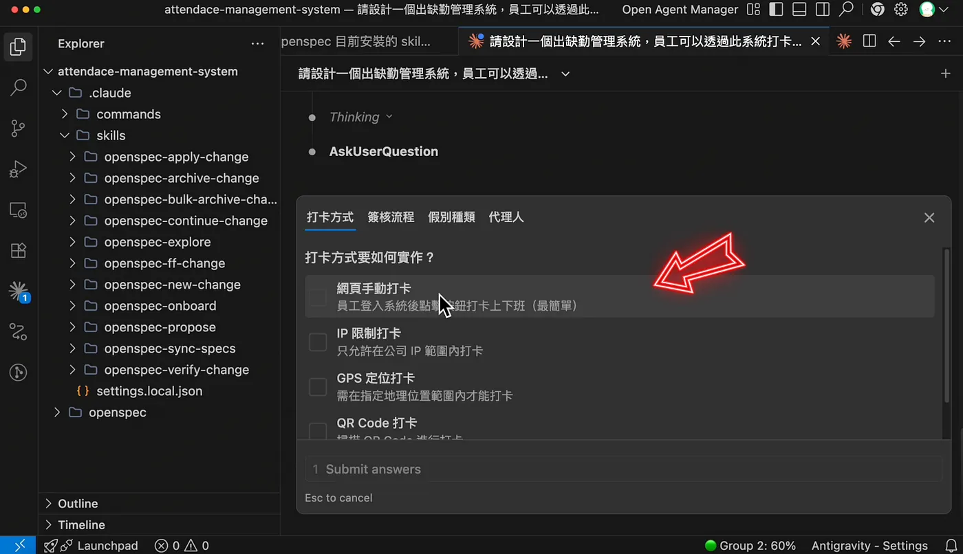Image resolution: width=963 pixels, height=554 pixels.
Task: Open Agent Manager from title bar
Action: [x=680, y=10]
